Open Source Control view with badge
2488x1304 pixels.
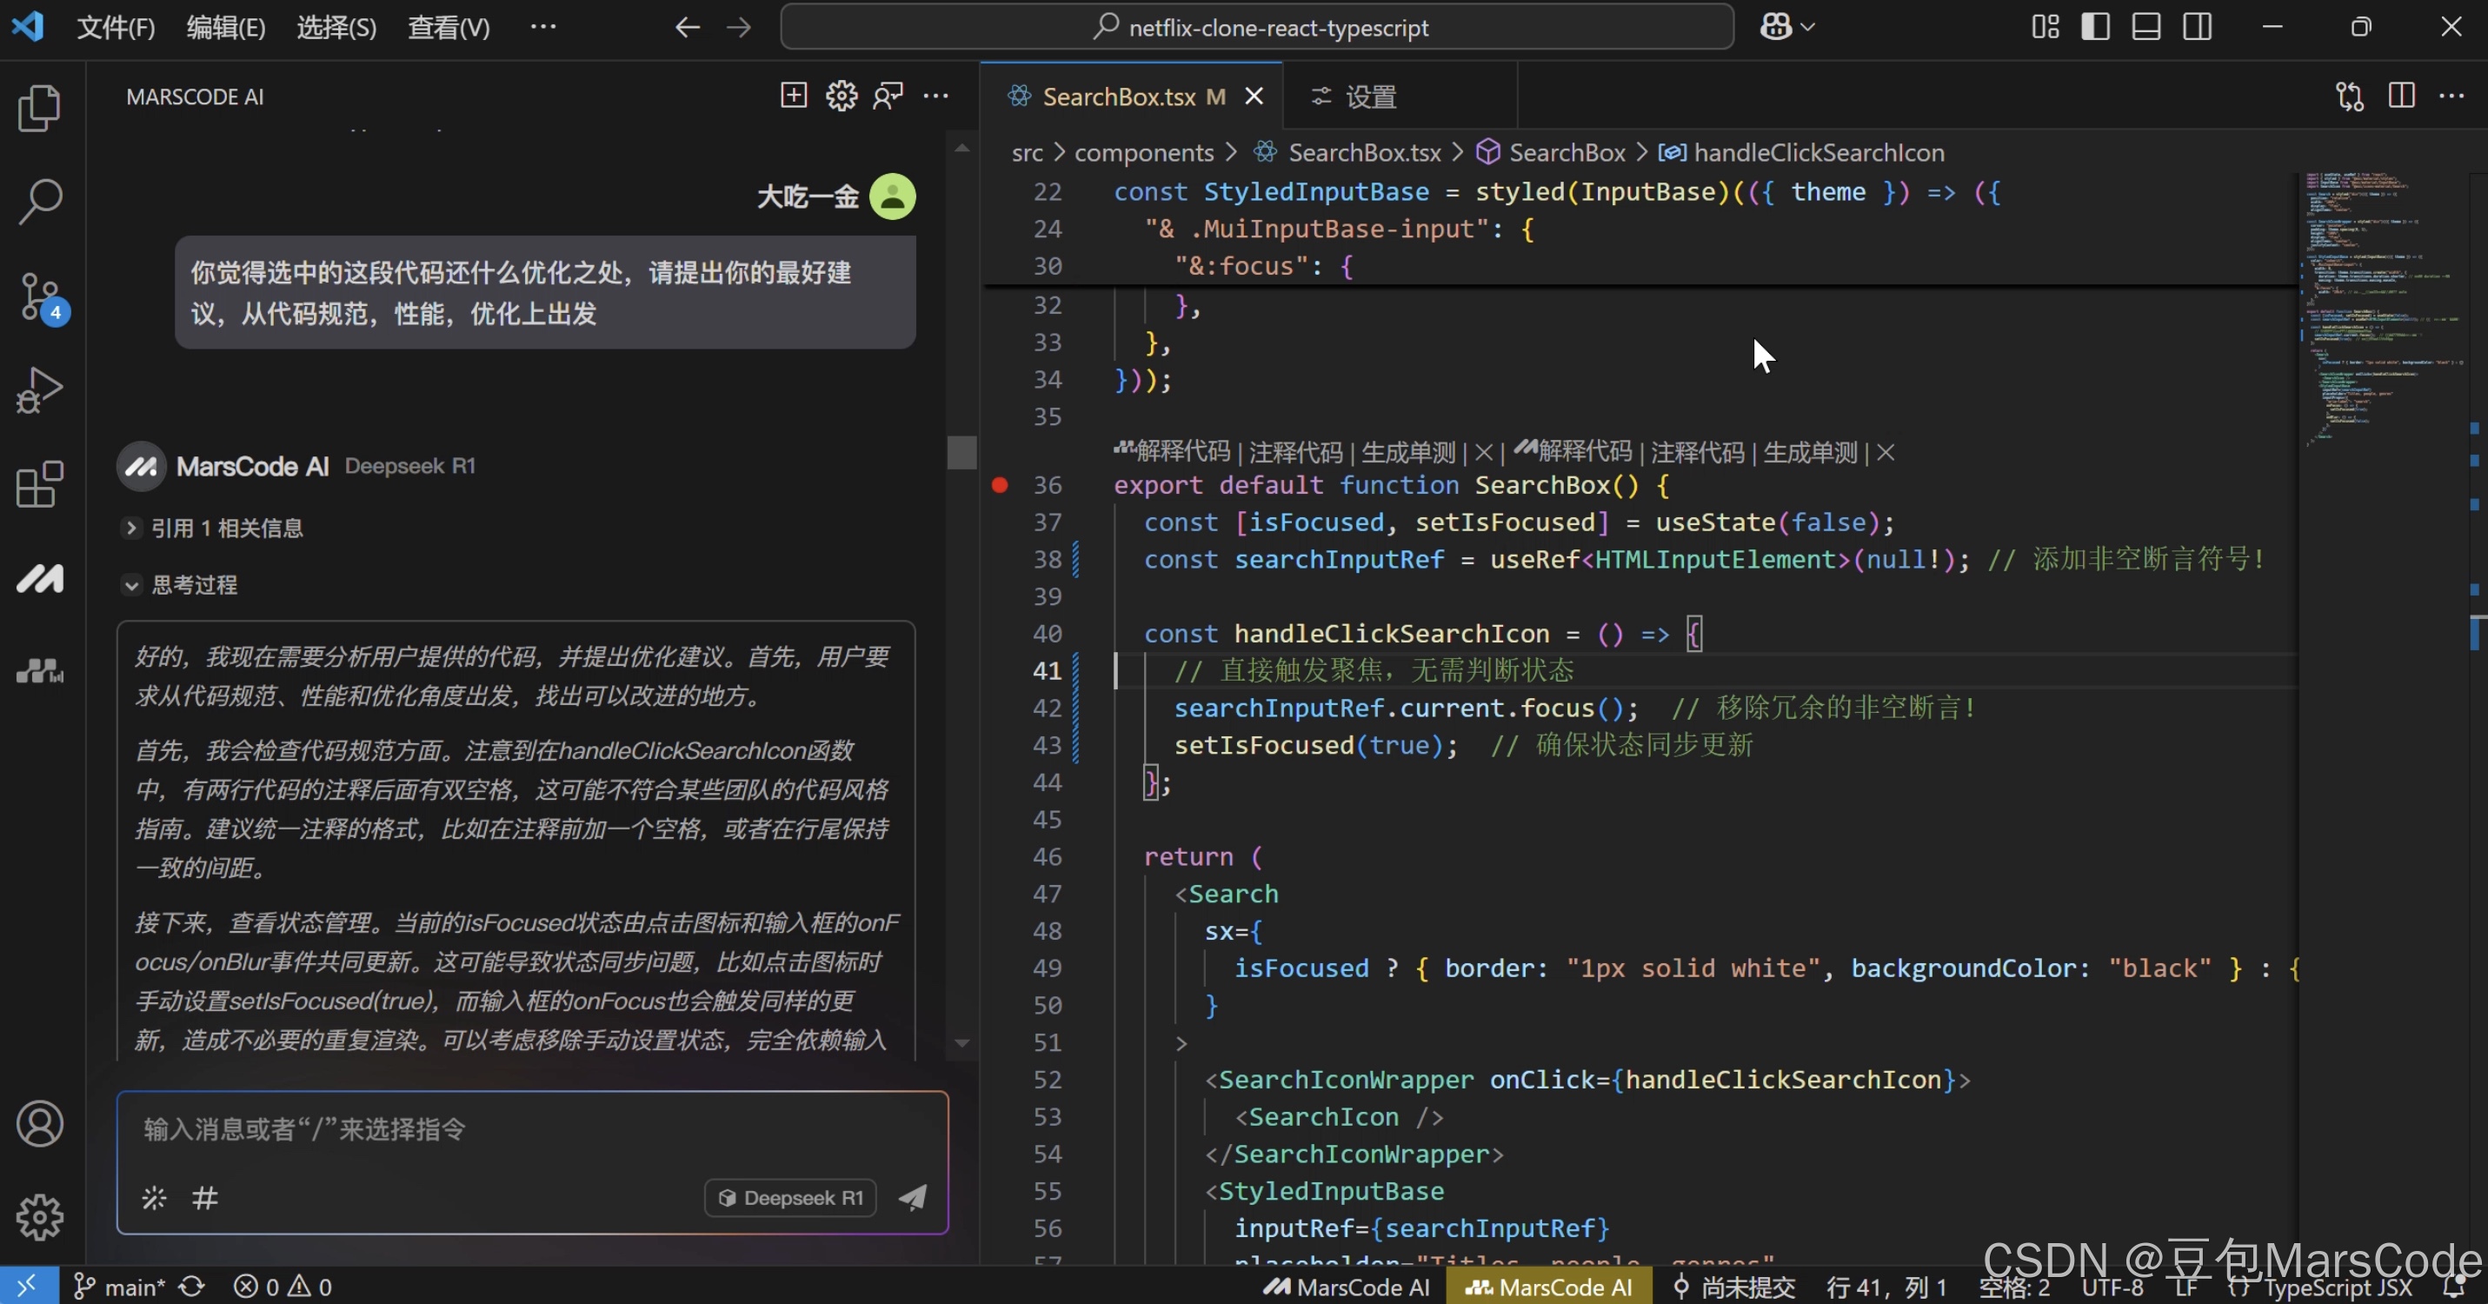pyautogui.click(x=40, y=296)
